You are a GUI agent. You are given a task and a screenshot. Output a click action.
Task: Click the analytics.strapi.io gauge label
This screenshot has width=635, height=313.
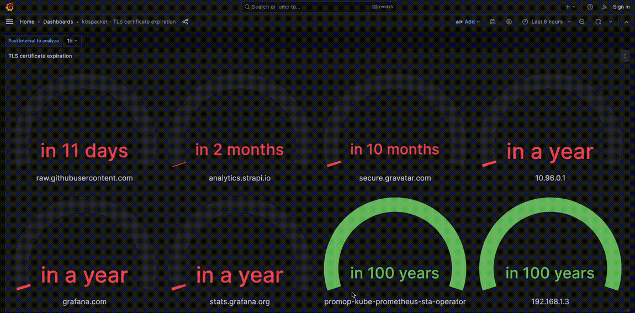(240, 178)
